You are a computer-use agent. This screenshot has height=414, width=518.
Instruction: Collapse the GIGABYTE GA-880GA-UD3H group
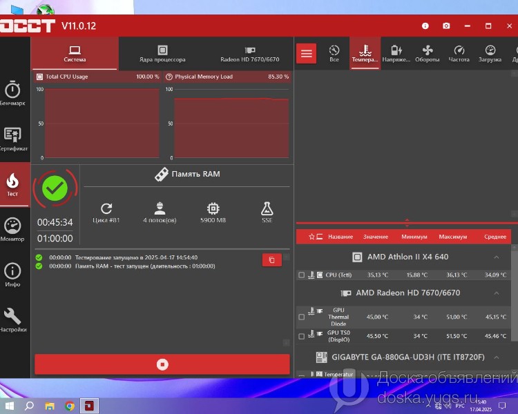497,357
